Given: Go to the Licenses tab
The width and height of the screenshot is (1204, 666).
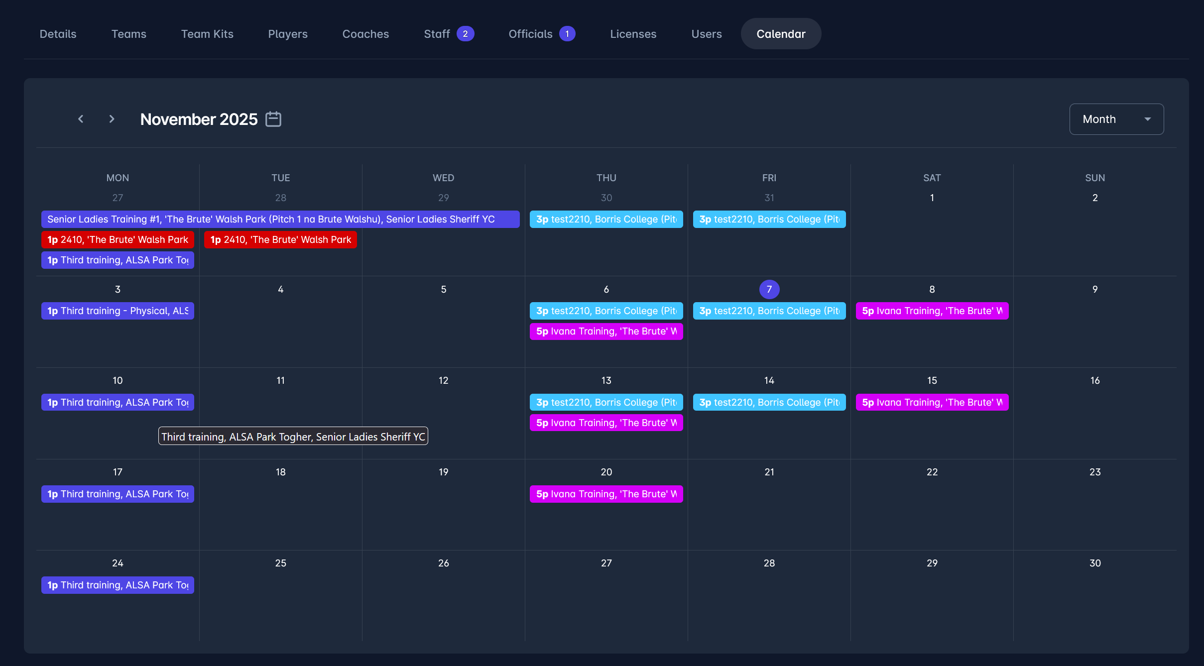Looking at the screenshot, I should (633, 34).
